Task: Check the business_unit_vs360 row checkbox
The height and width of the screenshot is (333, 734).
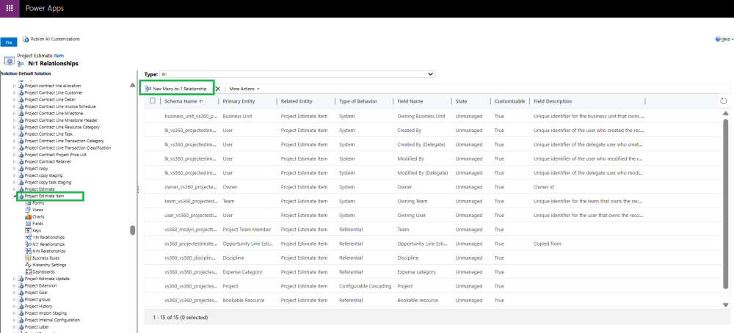Action: [x=153, y=116]
